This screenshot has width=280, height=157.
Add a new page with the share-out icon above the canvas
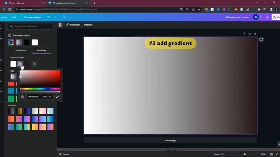pyautogui.click(x=255, y=34)
